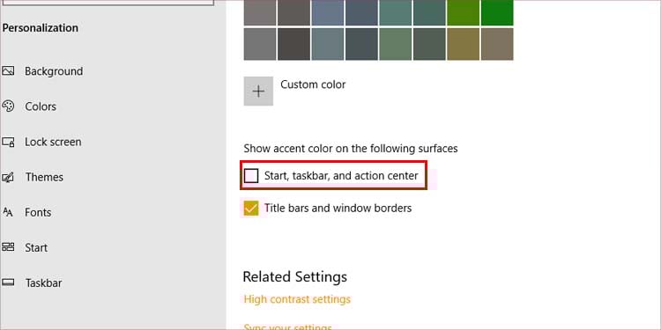Click the Related Settings heading
The image size is (661, 330).
pos(295,276)
